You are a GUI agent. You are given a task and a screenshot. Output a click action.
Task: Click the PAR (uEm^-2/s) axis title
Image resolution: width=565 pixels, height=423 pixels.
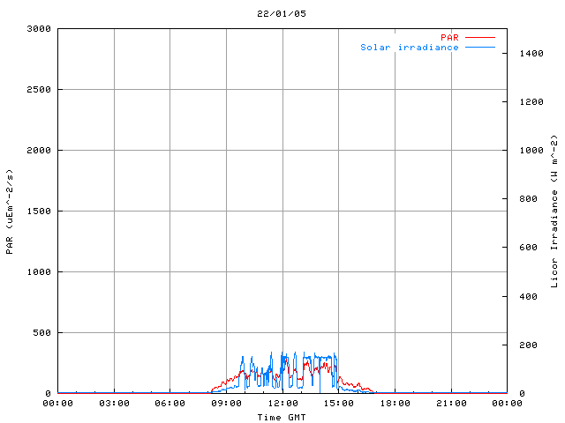(x=10, y=211)
